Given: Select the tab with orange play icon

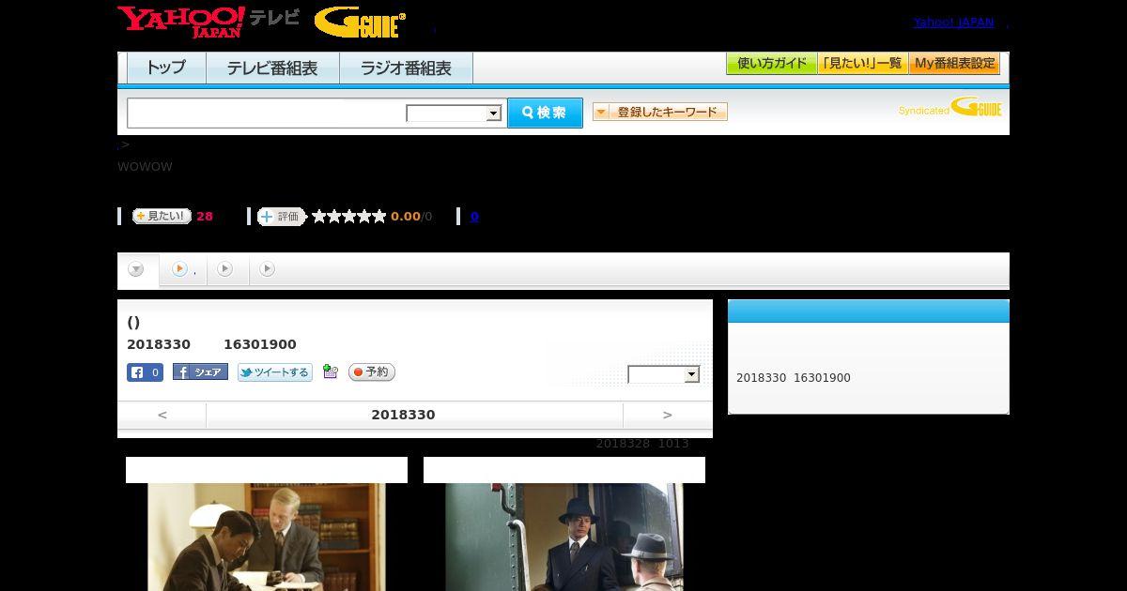Looking at the screenshot, I should coord(184,270).
